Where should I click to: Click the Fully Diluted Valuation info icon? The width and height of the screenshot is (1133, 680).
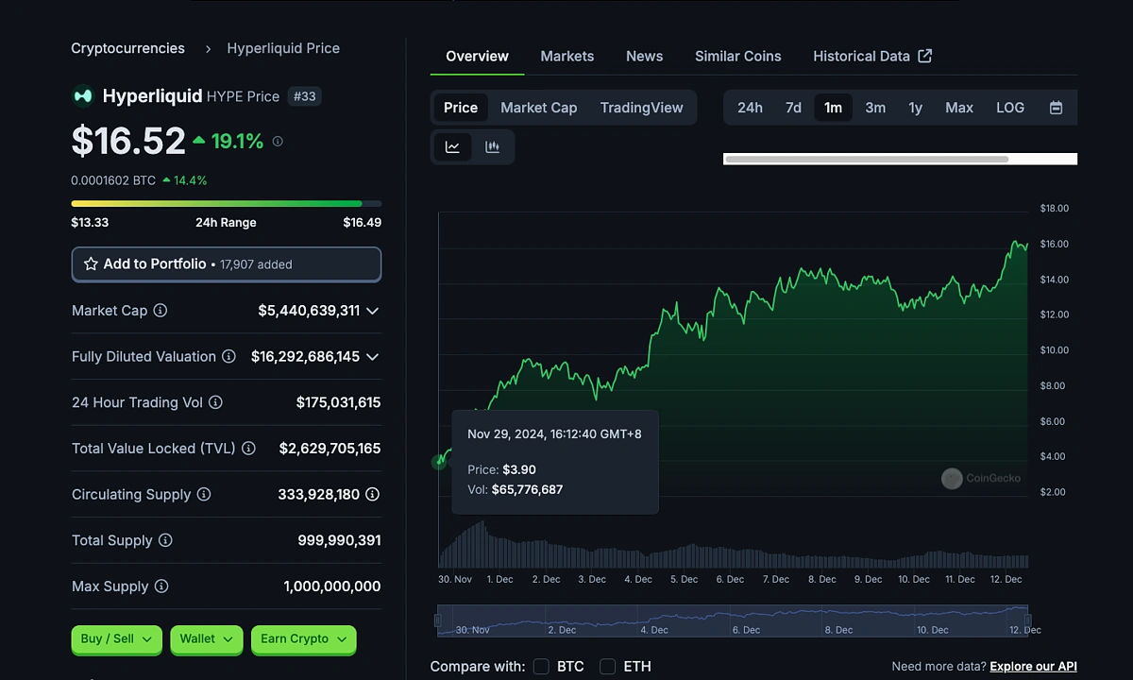[x=228, y=356]
